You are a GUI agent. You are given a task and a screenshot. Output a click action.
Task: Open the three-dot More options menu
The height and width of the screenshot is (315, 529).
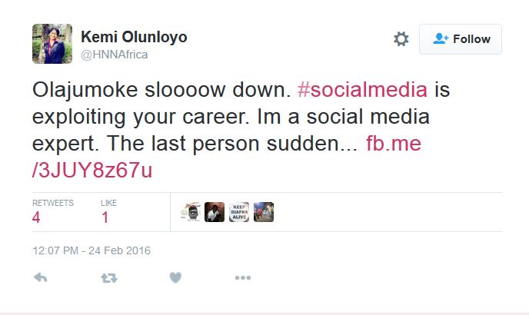click(242, 278)
